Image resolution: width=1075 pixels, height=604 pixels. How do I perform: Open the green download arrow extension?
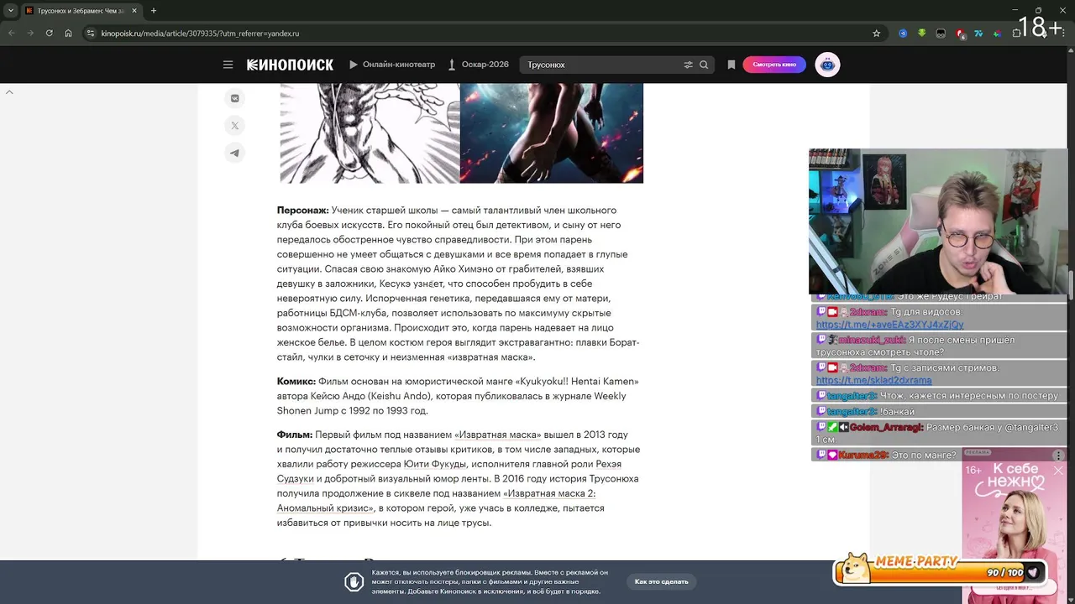pyautogui.click(x=922, y=34)
